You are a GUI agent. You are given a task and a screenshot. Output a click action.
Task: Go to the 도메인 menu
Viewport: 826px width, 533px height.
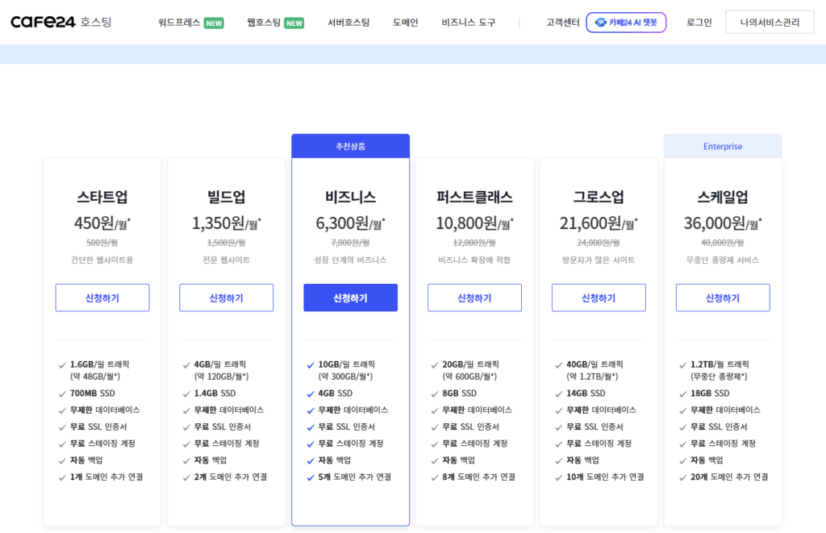click(405, 23)
